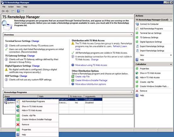Open the Help menu in menu bar
The image size is (174, 137).
point(25,7)
